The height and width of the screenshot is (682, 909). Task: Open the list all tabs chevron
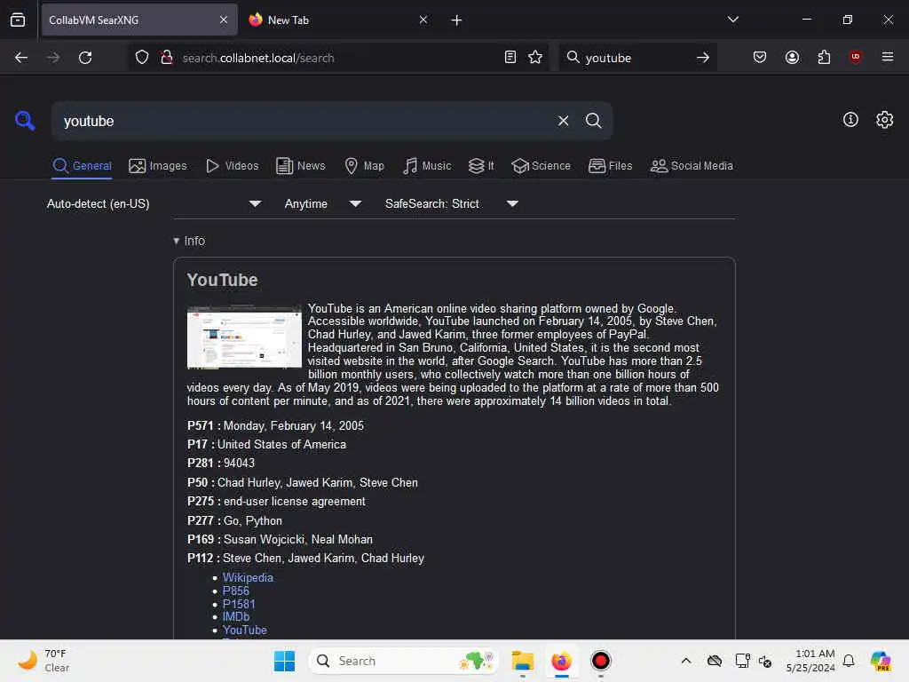tap(732, 20)
